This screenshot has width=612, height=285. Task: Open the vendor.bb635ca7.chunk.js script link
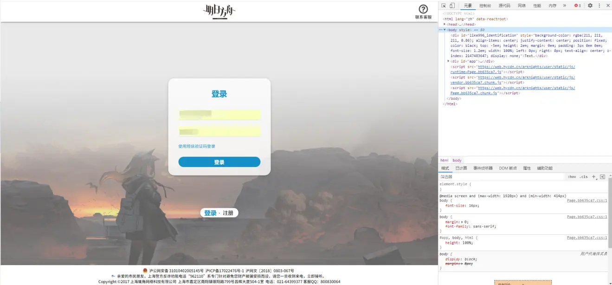click(513, 80)
